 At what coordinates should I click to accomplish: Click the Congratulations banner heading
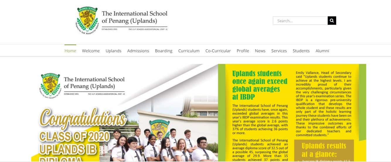click(x=83, y=119)
